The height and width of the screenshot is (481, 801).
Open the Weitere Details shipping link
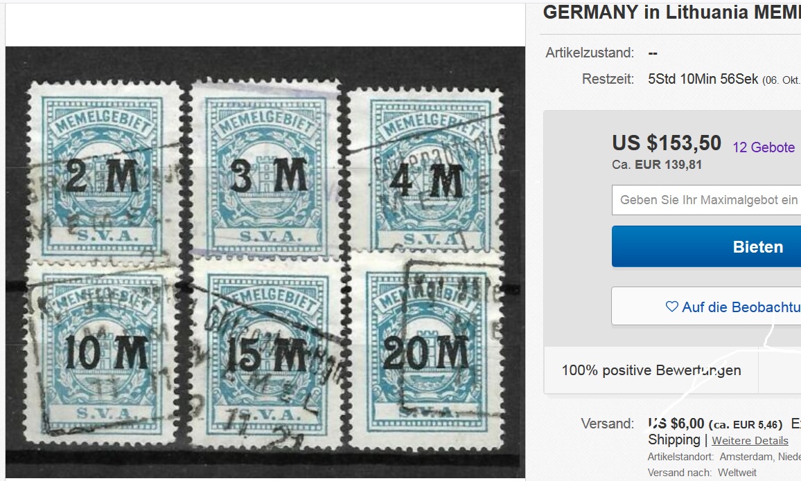coord(750,441)
